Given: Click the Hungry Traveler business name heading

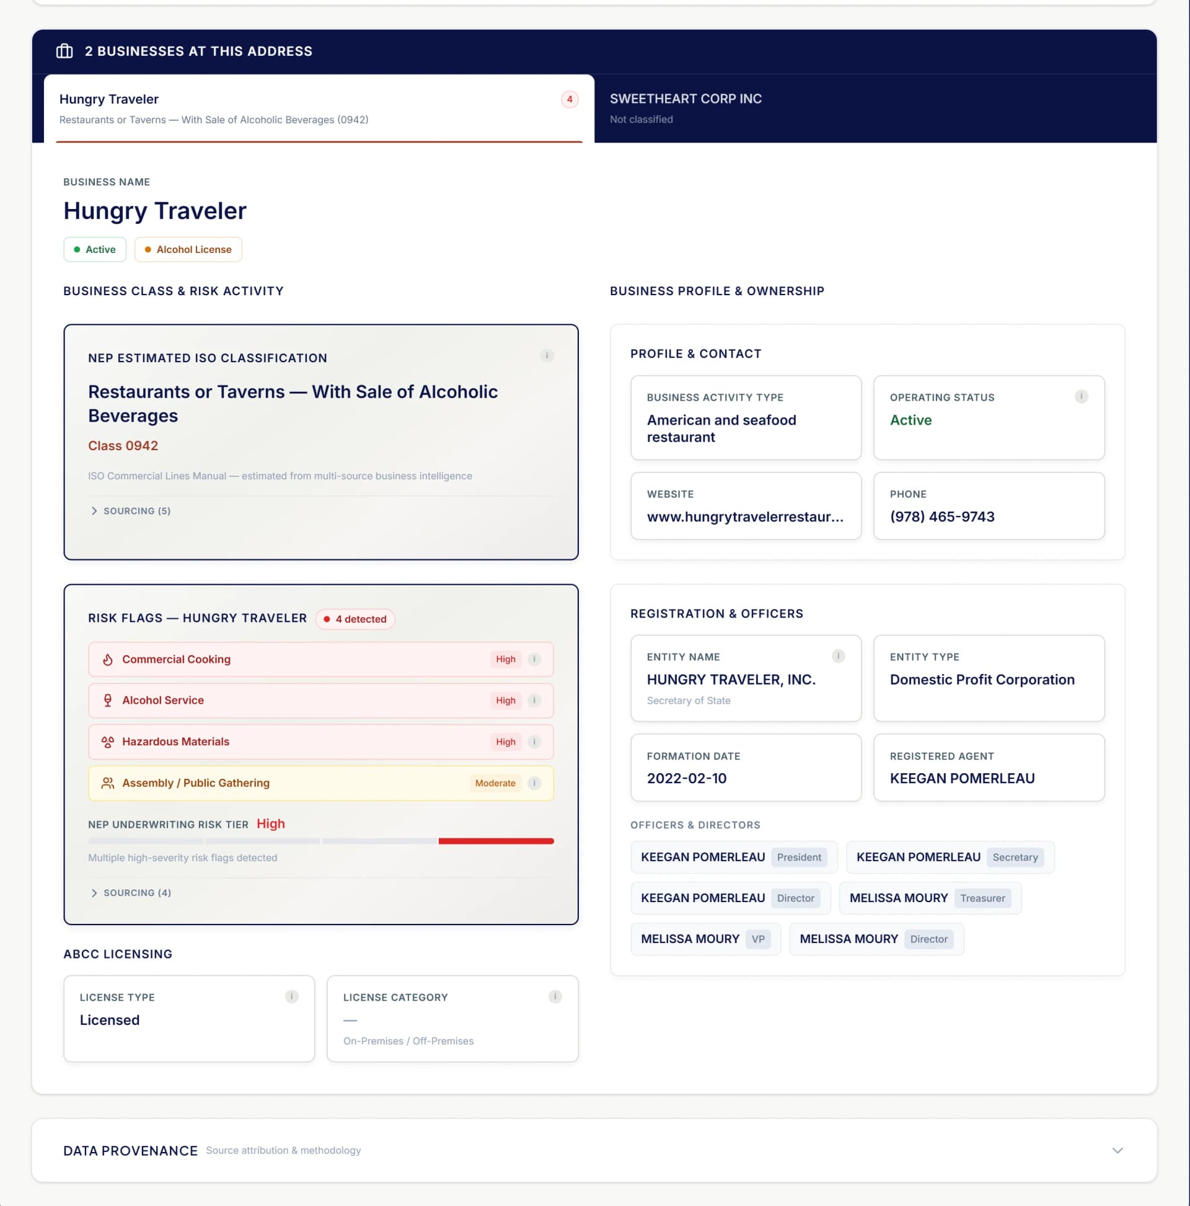Looking at the screenshot, I should 155,211.
